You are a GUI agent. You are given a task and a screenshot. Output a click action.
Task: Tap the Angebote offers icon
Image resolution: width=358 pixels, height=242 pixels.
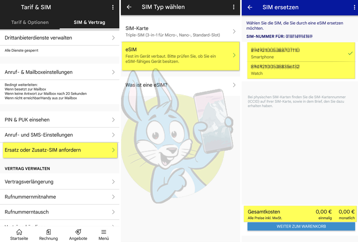78,232
